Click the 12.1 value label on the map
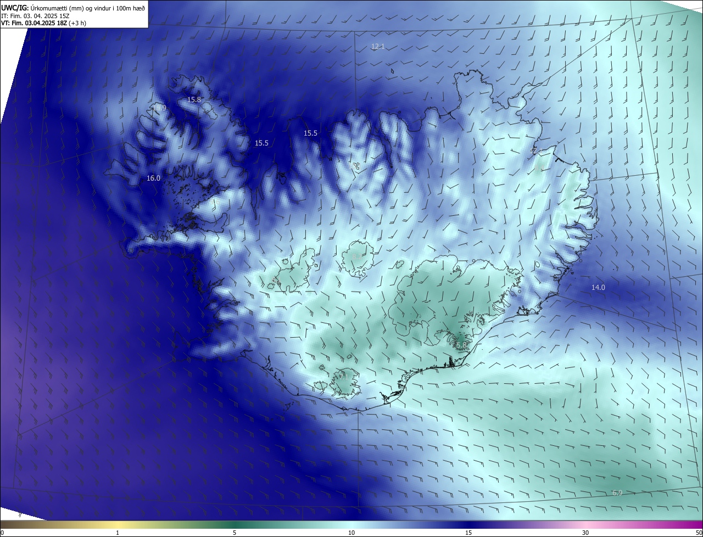This screenshot has height=537, width=703. pos(378,47)
